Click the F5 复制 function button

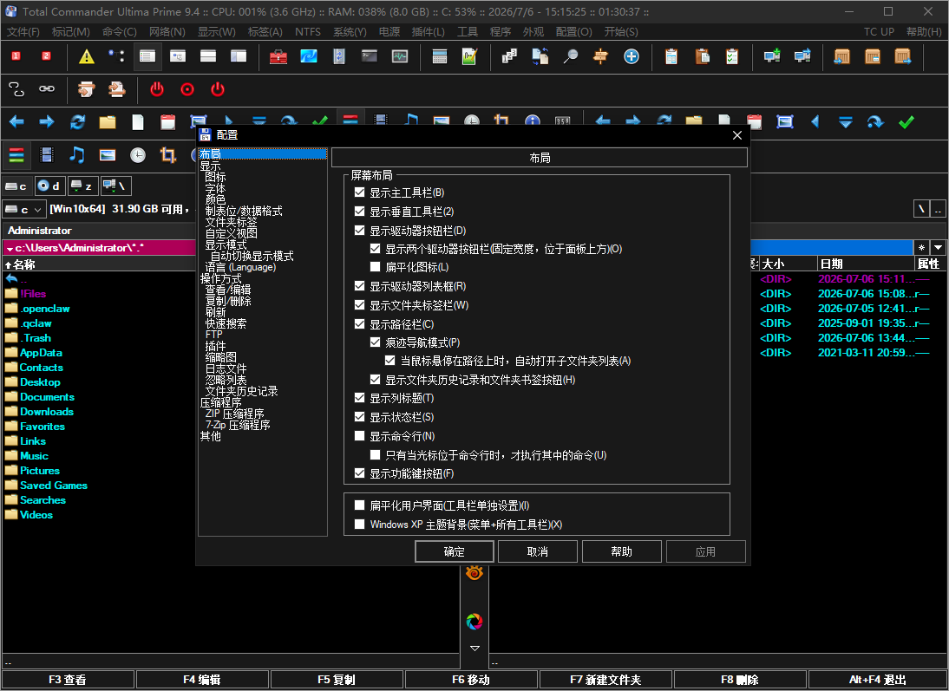point(337,680)
